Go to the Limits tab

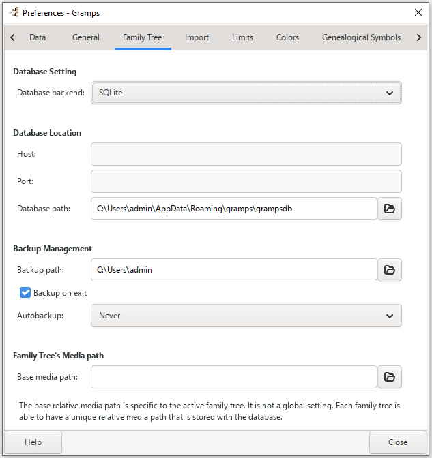coord(242,37)
